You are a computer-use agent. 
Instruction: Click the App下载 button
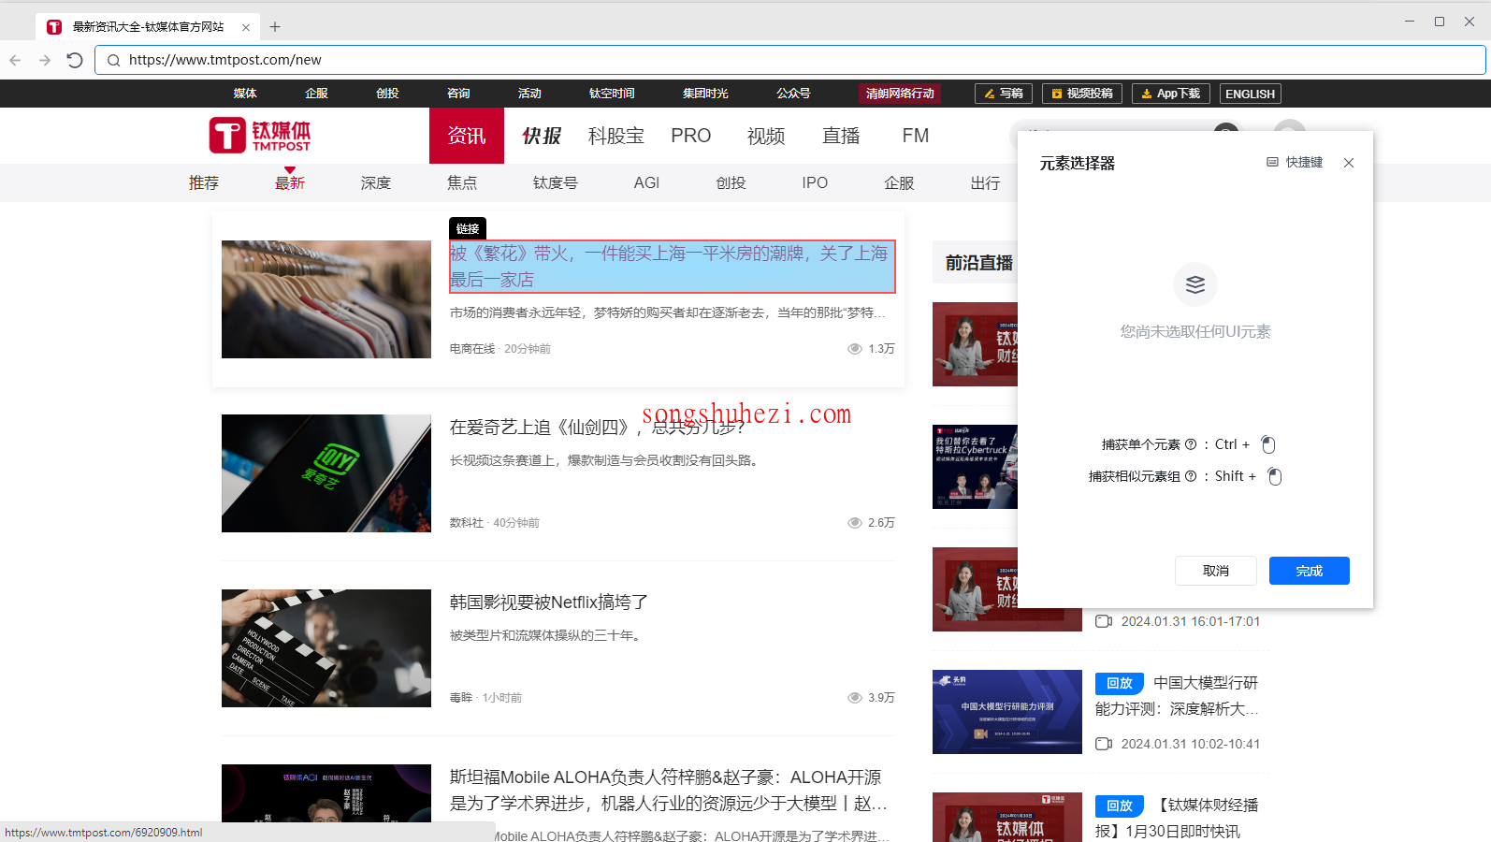point(1171,94)
